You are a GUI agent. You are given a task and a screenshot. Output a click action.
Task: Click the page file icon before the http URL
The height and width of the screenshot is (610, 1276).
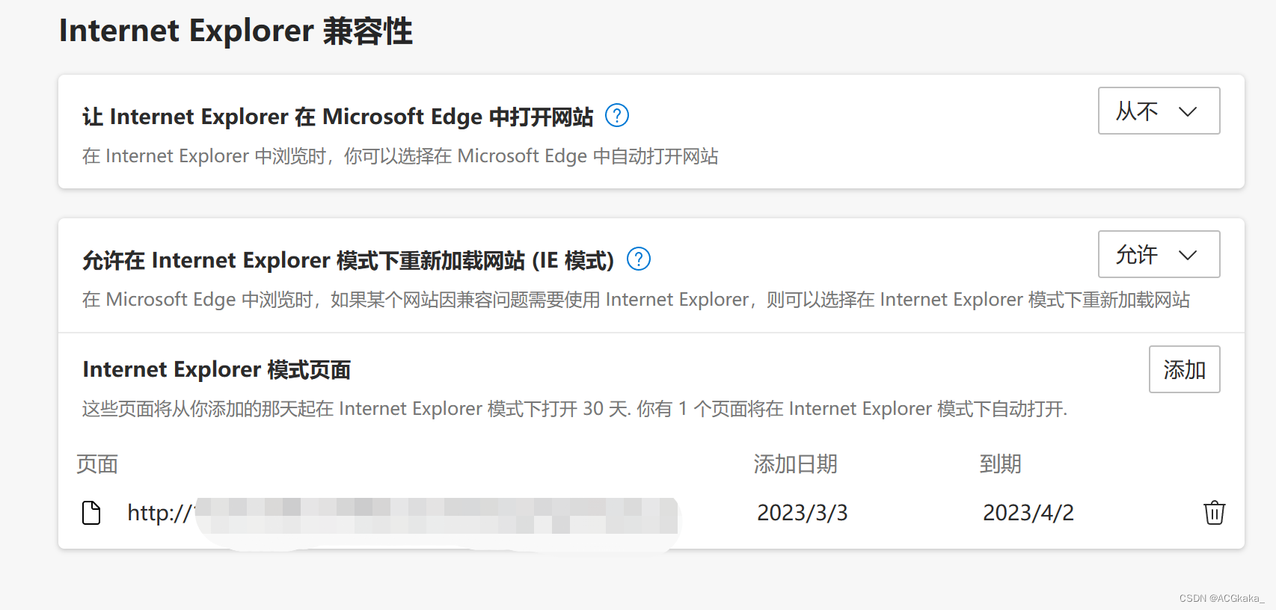91,513
